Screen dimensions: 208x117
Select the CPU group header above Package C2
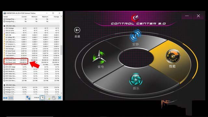31,85
